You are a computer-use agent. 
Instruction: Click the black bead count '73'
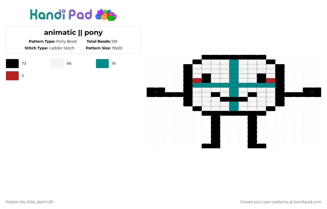pos(24,64)
